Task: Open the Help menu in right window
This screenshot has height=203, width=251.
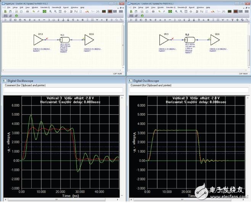Action: [x=208, y=7]
